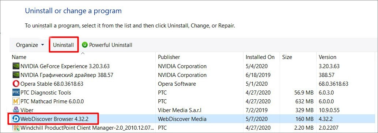Select the PTC Diagnostic Tools icon

(16, 93)
